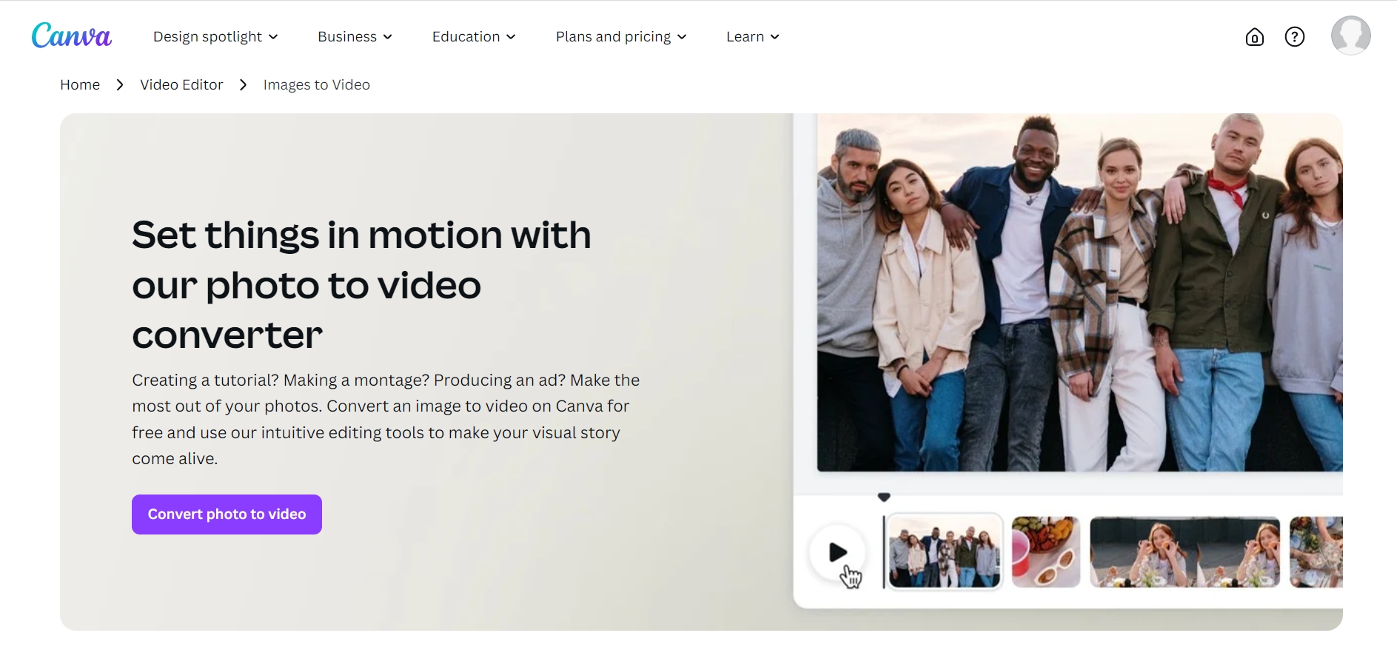Open Video Editor breadcrumb link
The image size is (1397, 667).
(x=181, y=84)
